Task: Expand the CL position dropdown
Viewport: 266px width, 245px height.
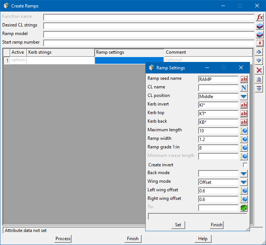Action: click(244, 97)
